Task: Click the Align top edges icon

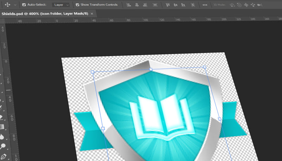Action: tap(167, 5)
